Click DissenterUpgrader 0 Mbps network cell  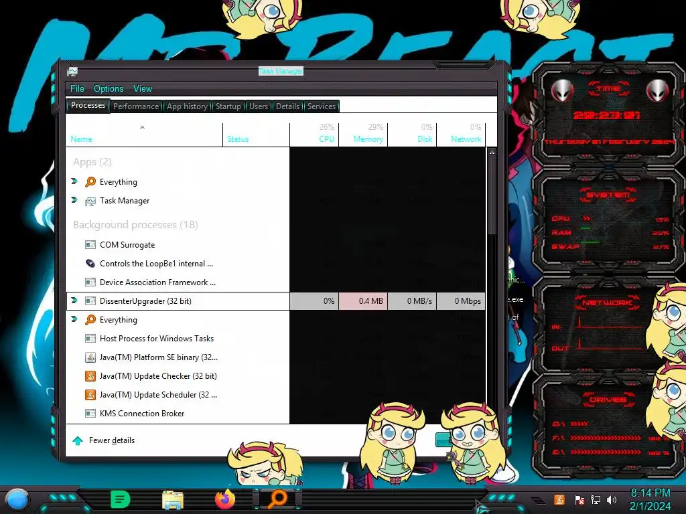[461, 301]
